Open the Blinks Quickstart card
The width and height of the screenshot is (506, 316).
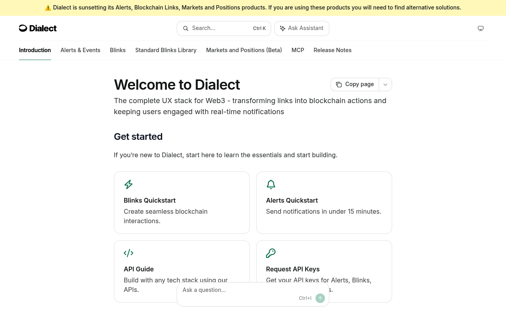182,203
